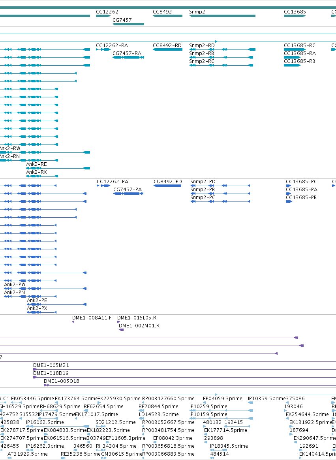Choose EST EK084833.5prime label
The image size is (336, 460).
pos(65,430)
